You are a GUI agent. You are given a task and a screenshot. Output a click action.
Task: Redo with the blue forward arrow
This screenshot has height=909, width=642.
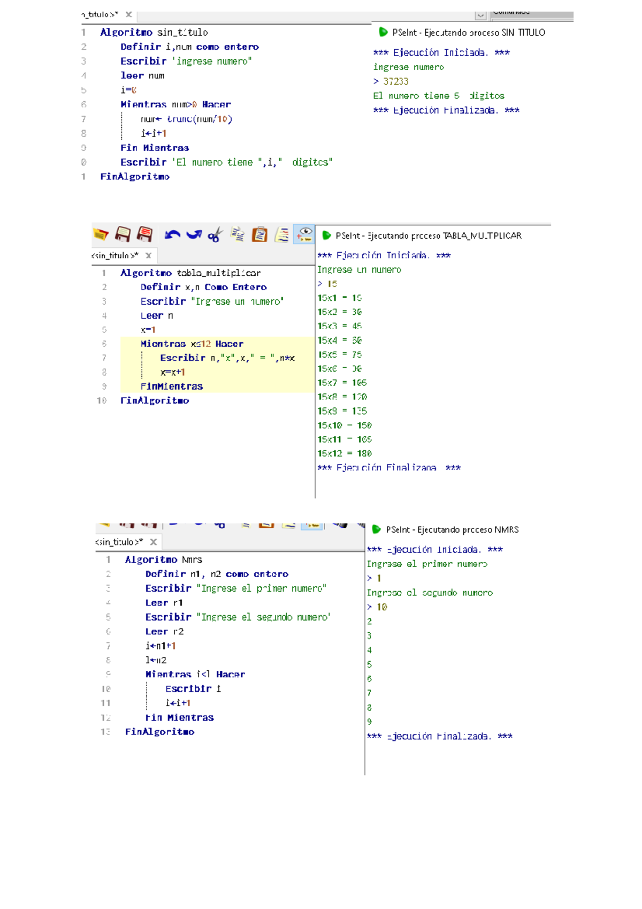(x=194, y=234)
